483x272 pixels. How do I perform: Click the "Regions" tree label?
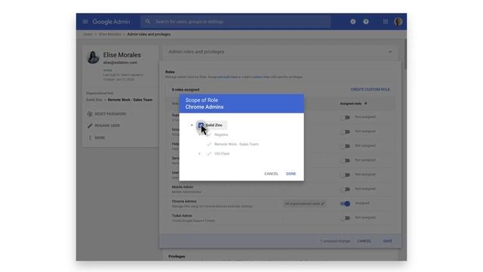pyautogui.click(x=221, y=134)
